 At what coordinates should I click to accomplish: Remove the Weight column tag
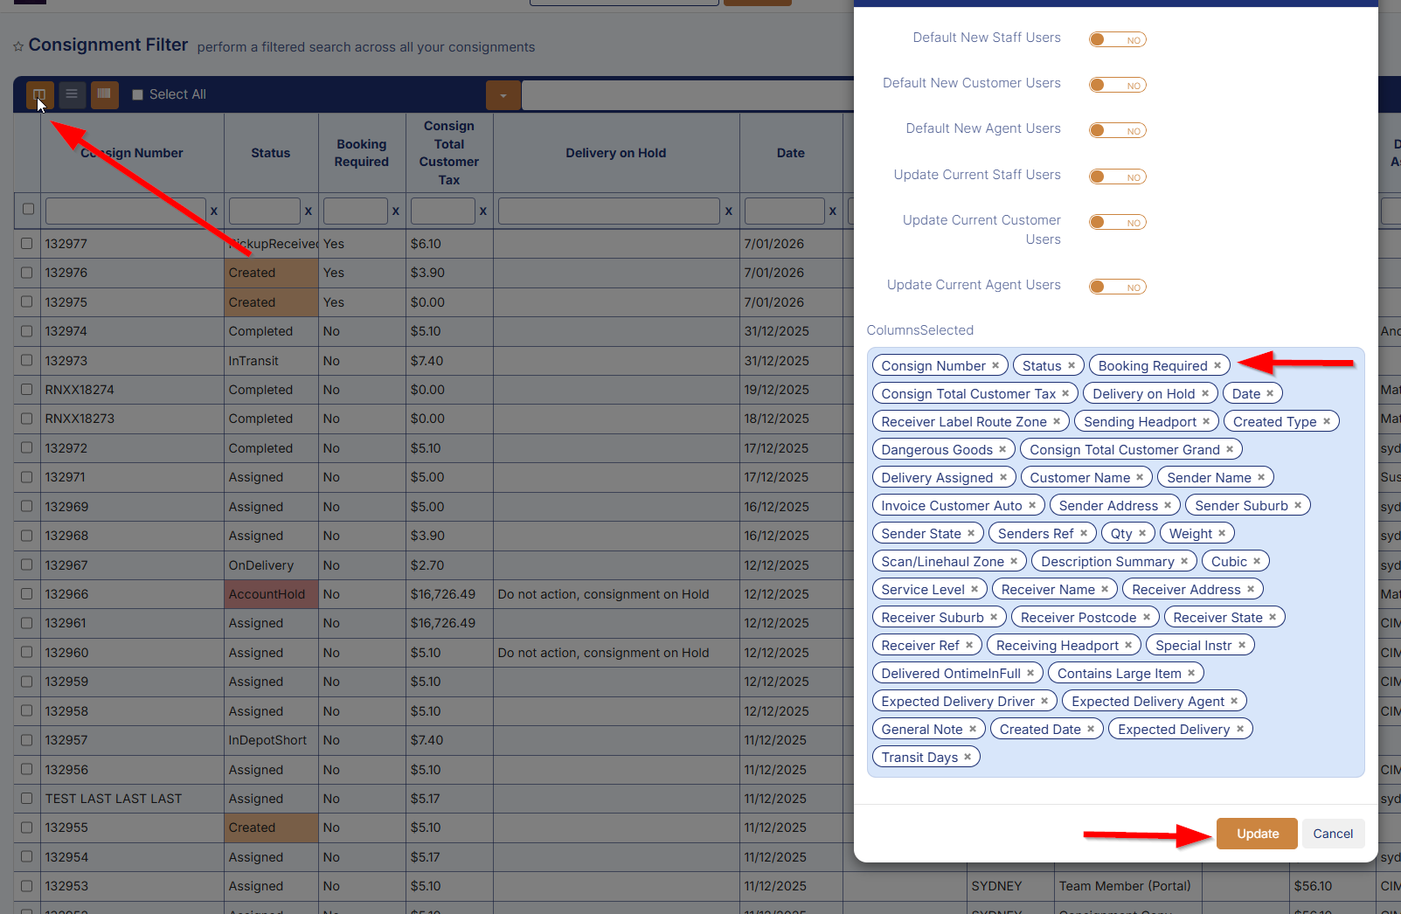coord(1222,533)
